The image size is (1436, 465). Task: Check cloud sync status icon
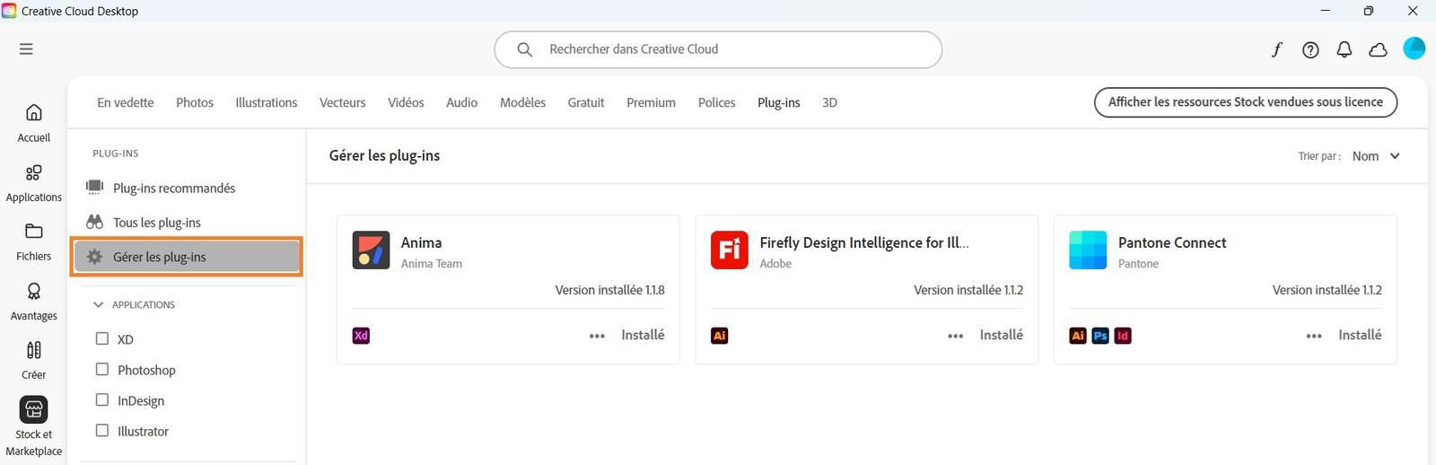click(1378, 49)
